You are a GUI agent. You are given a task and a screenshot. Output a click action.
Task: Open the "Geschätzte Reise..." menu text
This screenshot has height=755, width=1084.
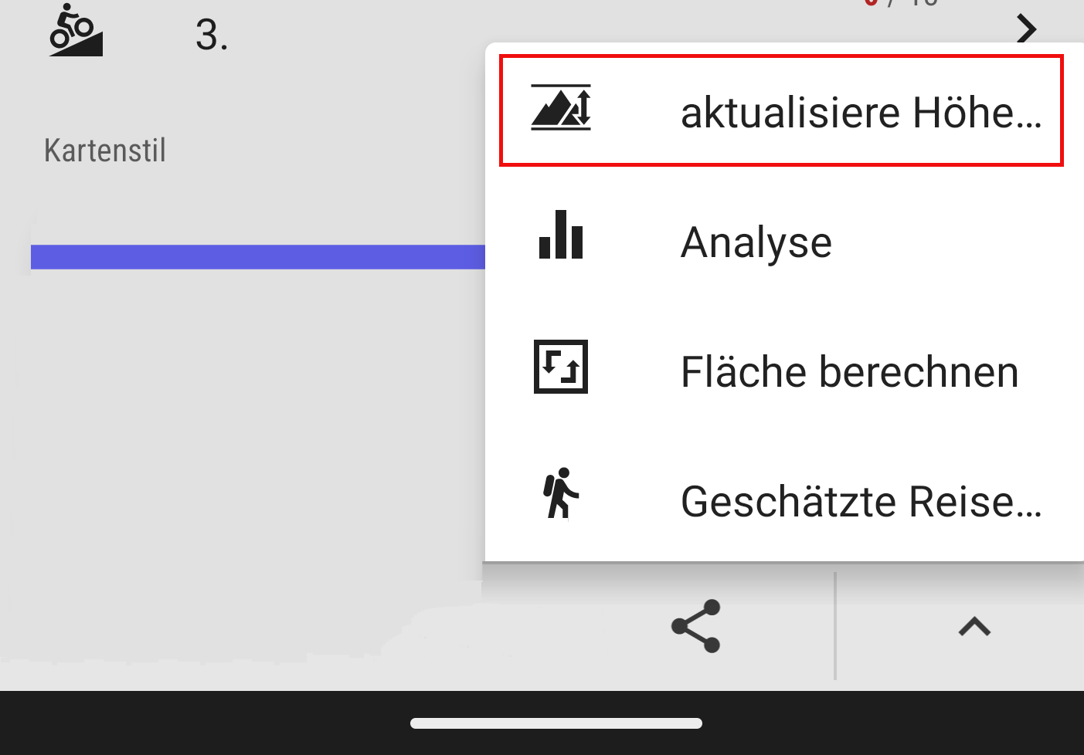click(861, 502)
